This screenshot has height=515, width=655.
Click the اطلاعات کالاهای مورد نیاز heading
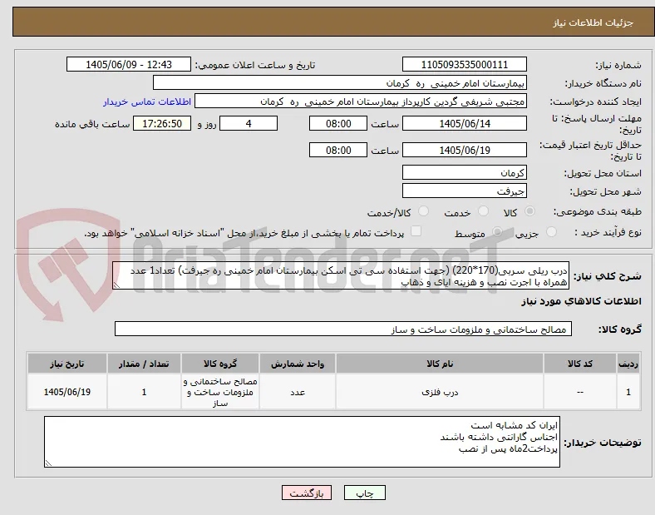581,301
